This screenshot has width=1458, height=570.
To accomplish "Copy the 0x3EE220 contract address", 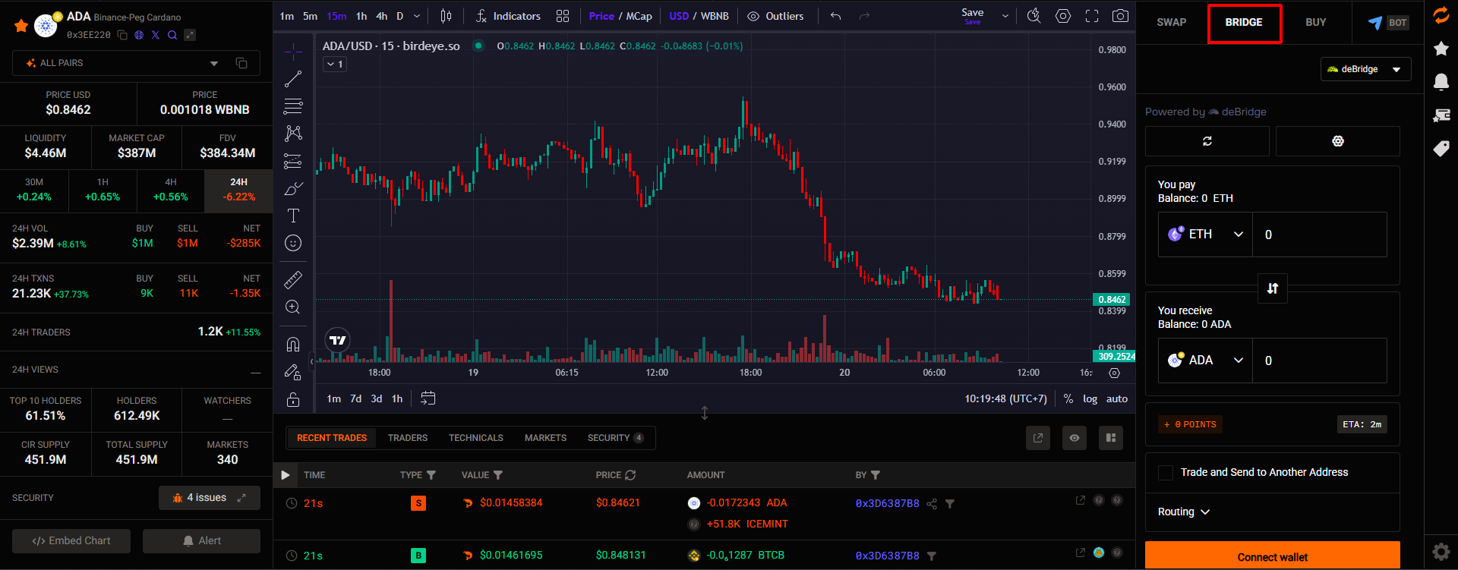I will click(x=122, y=35).
